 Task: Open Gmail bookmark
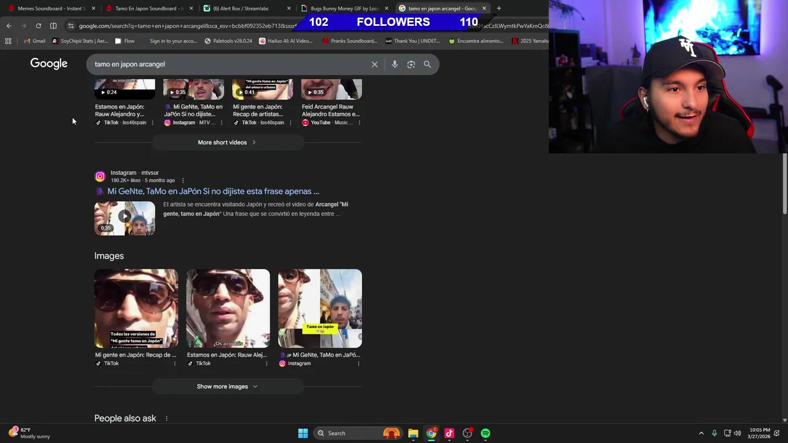click(x=34, y=41)
